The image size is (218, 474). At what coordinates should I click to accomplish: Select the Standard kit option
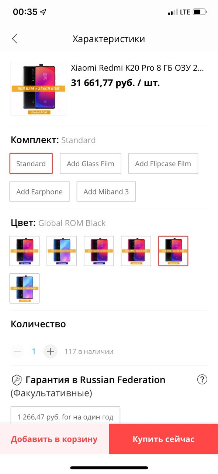31,163
